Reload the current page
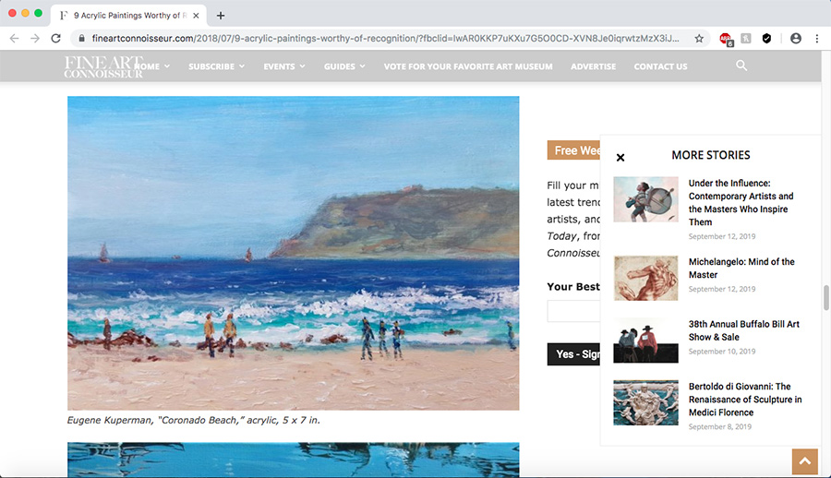 coord(55,38)
